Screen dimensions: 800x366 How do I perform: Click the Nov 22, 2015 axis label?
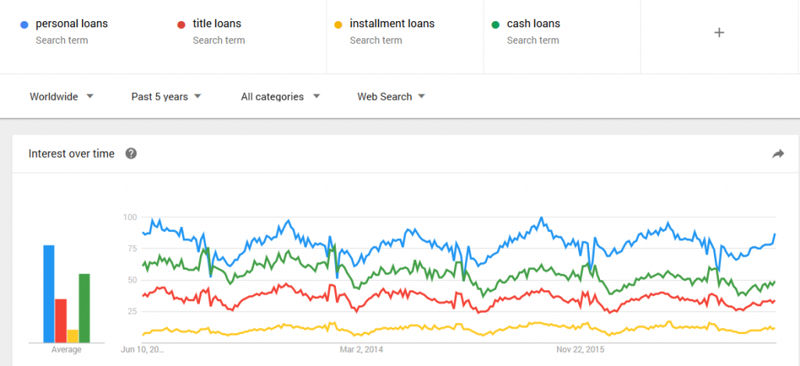579,350
